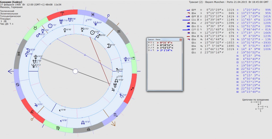
Task: Close the Транзит - Натал window
Action: click(181, 39)
